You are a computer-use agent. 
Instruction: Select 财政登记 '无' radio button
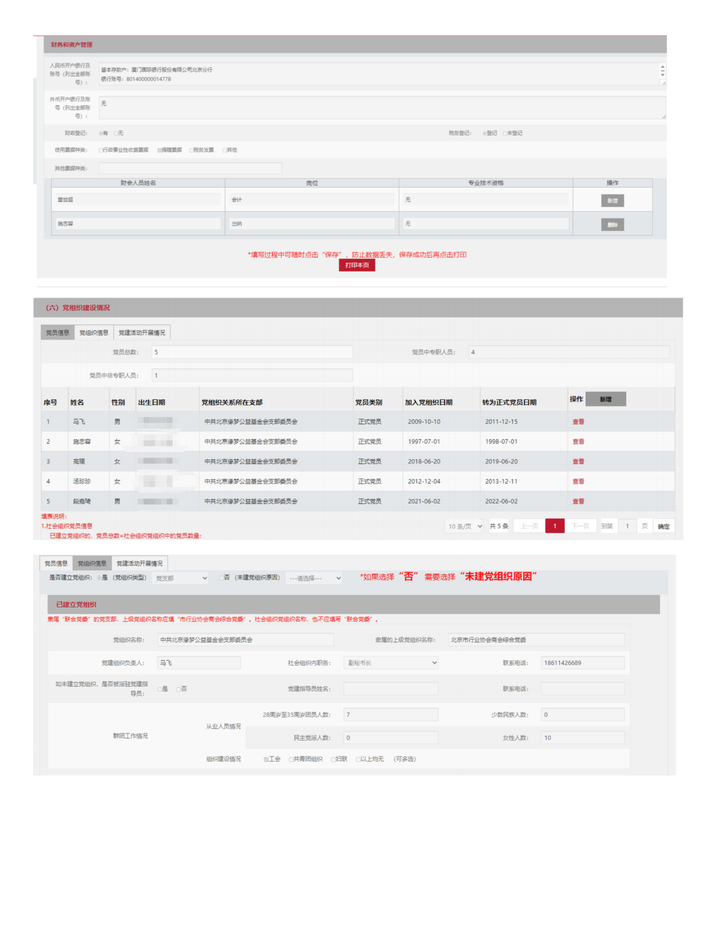click(116, 134)
